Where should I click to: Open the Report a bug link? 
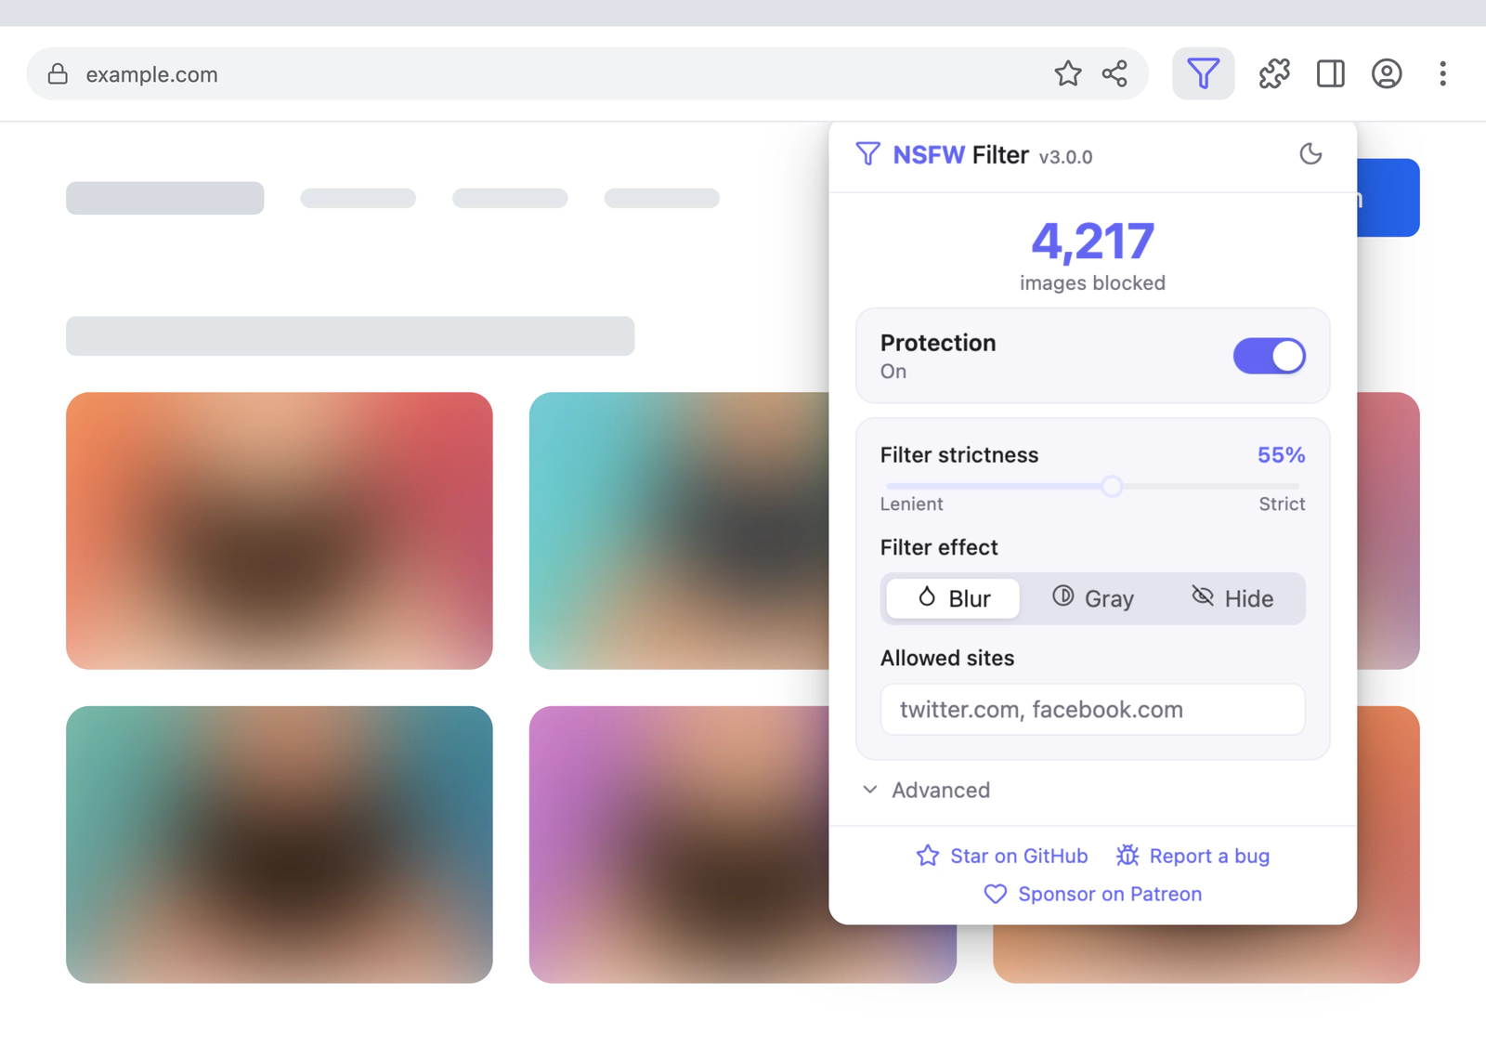click(x=1193, y=856)
